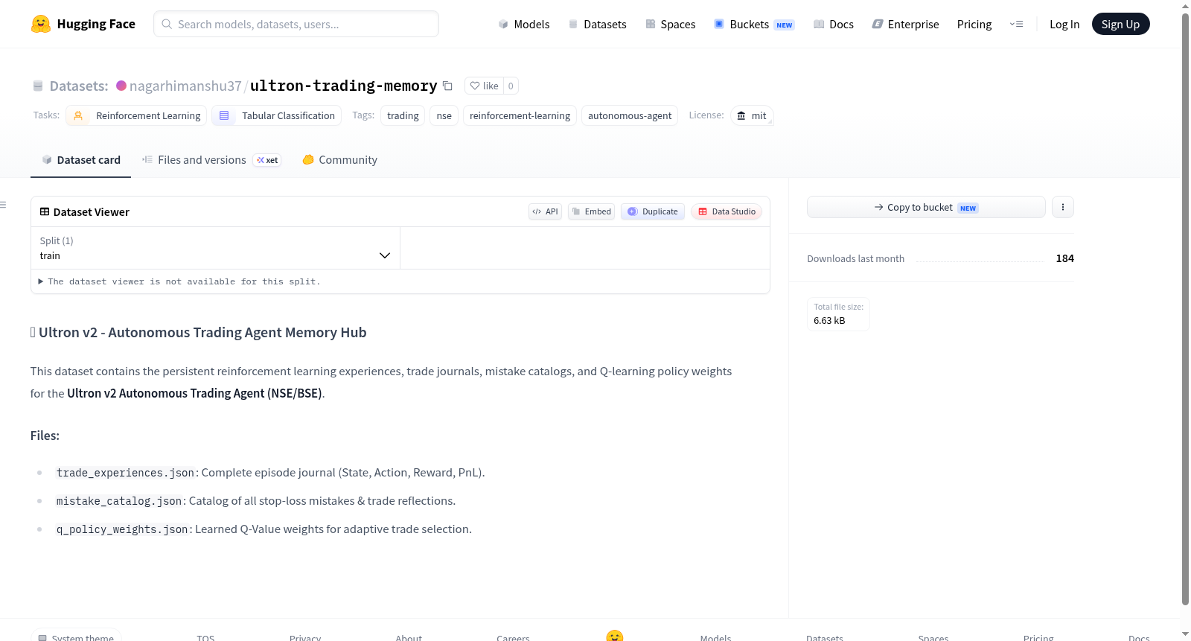This screenshot has width=1191, height=641.
Task: Click the 184 downloads value
Action: (x=1064, y=258)
